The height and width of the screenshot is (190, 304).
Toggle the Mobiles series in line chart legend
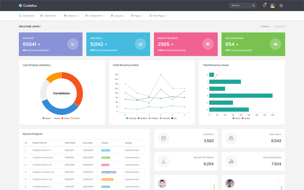(x=142, y=118)
